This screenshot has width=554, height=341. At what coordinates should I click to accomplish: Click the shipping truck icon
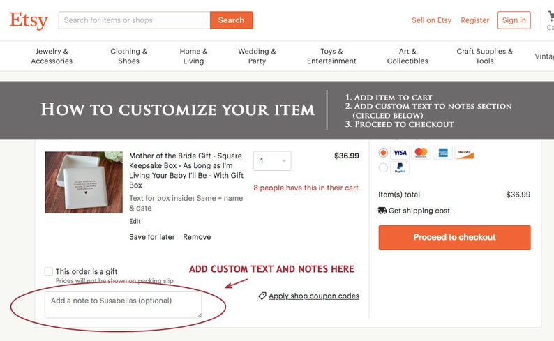382,211
